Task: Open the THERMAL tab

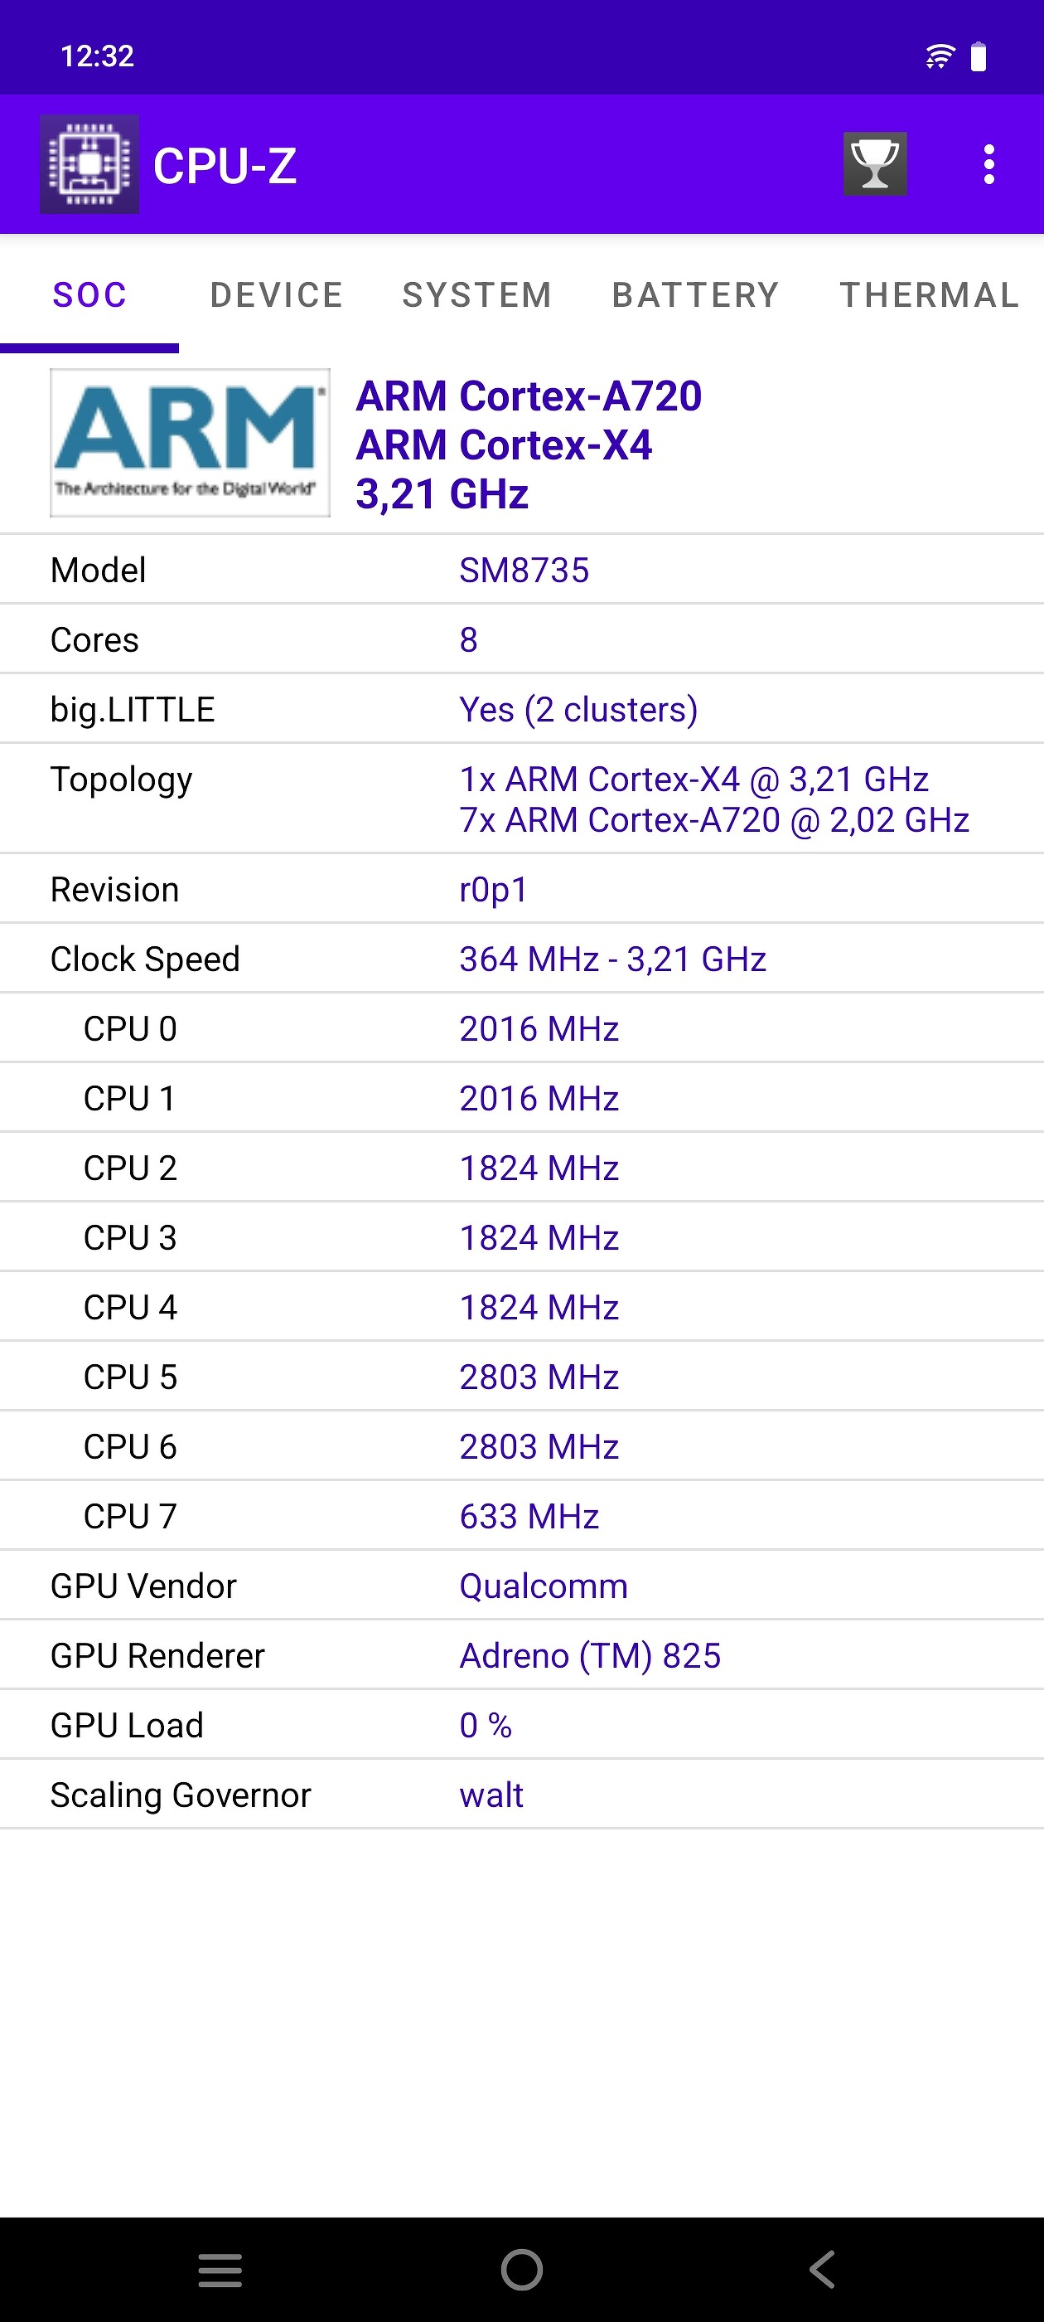Action: tap(929, 294)
